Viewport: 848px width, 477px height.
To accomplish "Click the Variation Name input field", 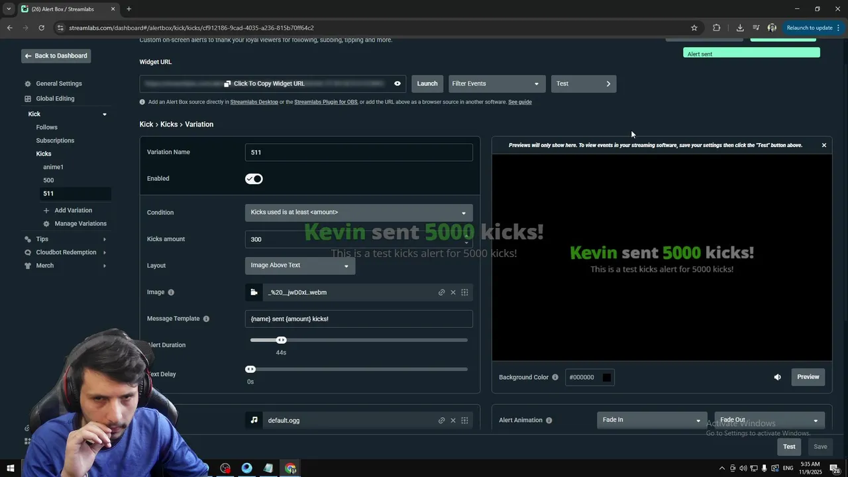I will point(358,152).
